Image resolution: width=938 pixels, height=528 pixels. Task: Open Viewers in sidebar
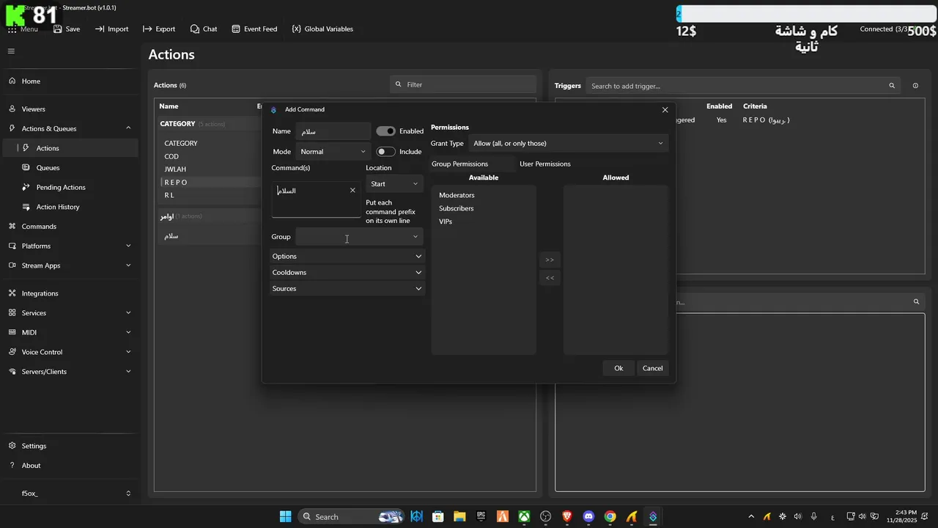(70, 109)
